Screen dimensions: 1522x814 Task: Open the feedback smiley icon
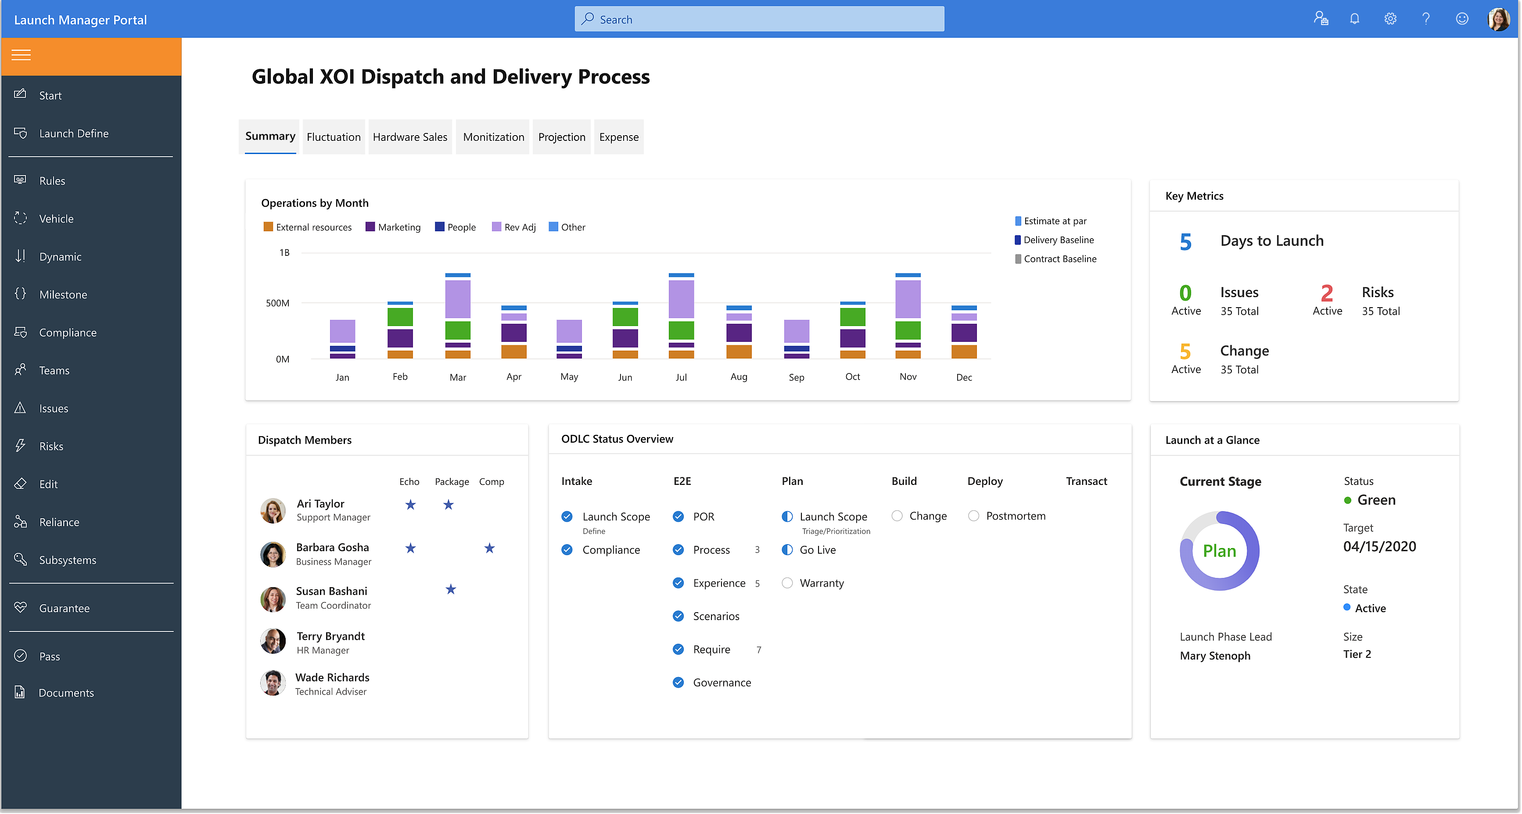pyautogui.click(x=1462, y=19)
